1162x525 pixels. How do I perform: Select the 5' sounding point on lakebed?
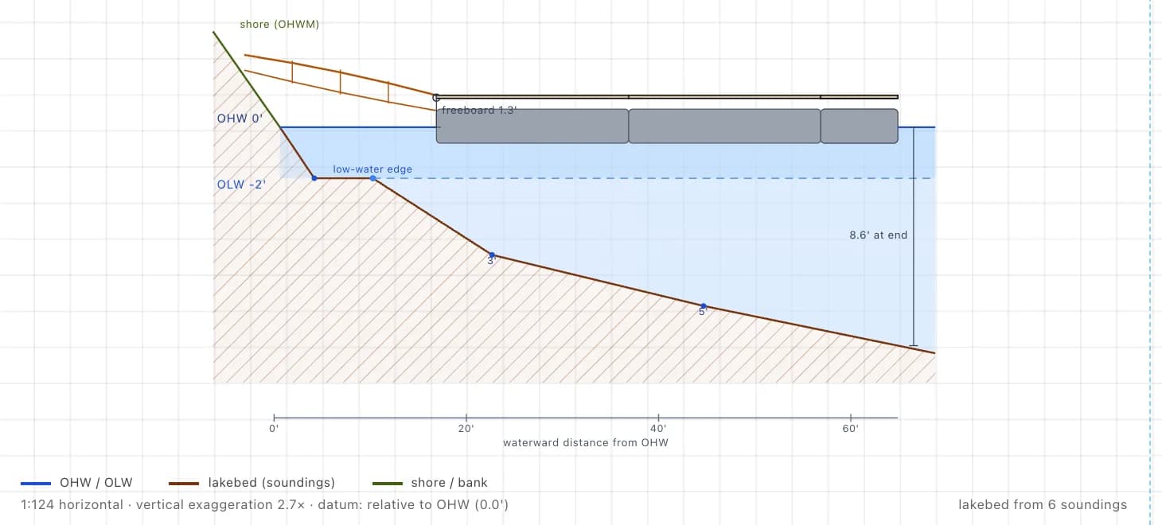click(703, 306)
